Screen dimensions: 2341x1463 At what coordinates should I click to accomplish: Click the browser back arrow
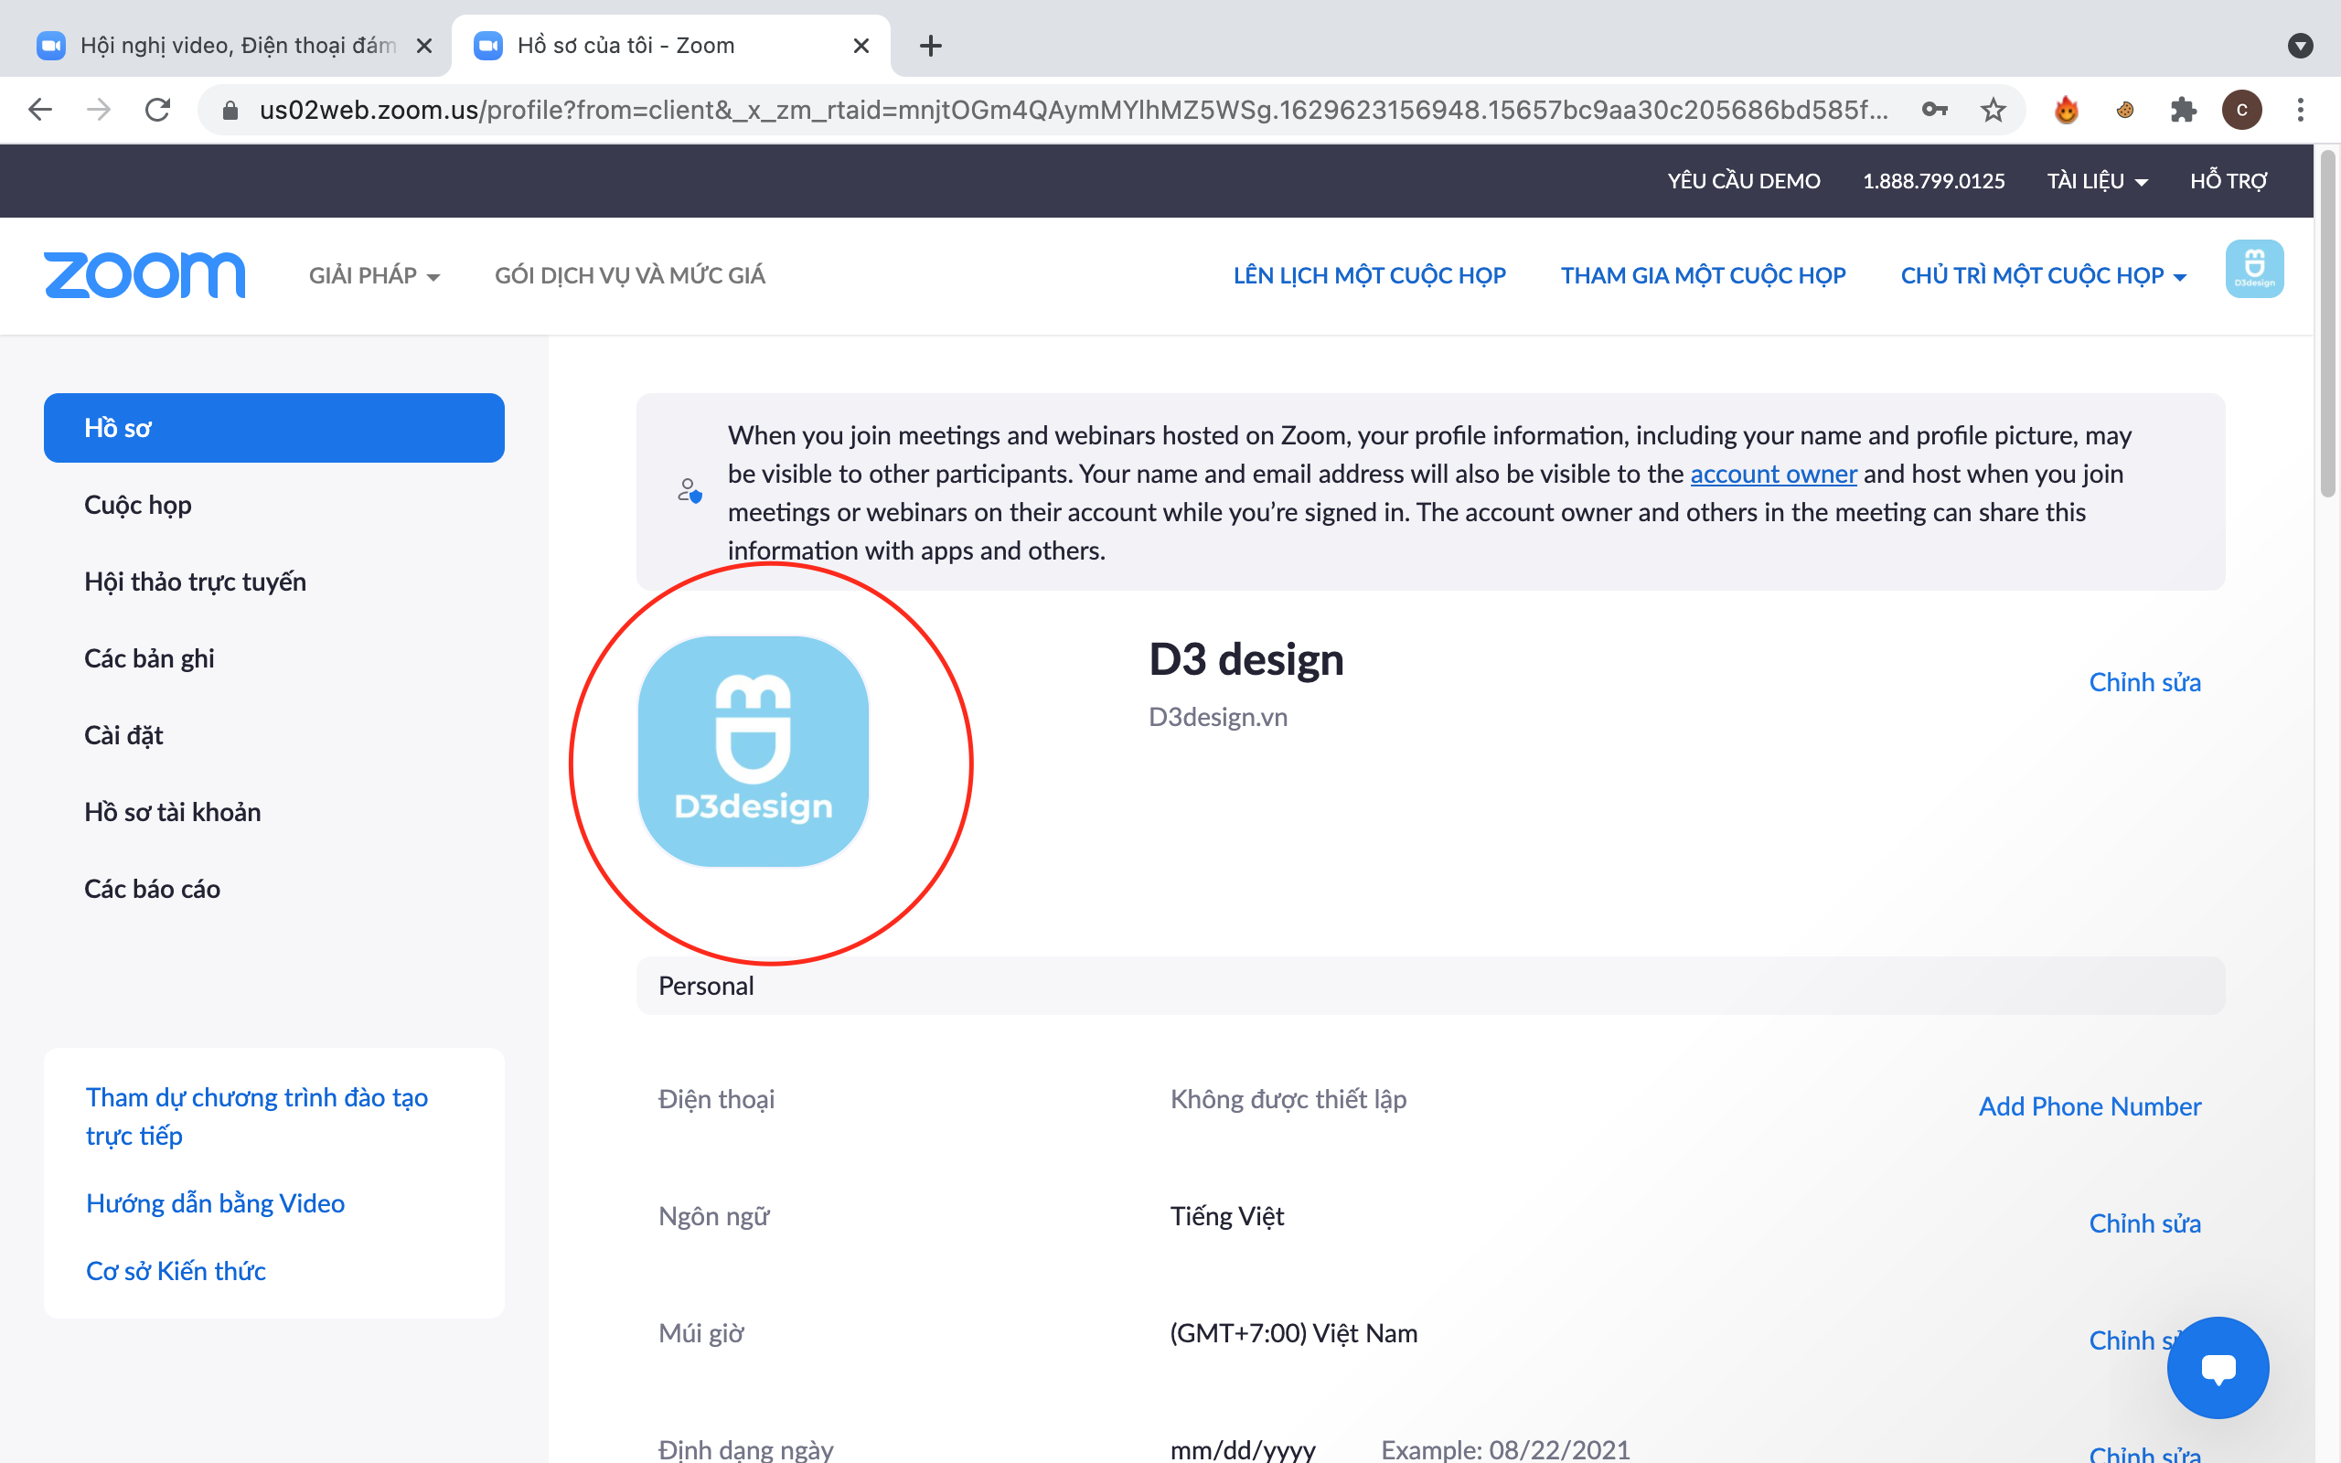(x=39, y=110)
